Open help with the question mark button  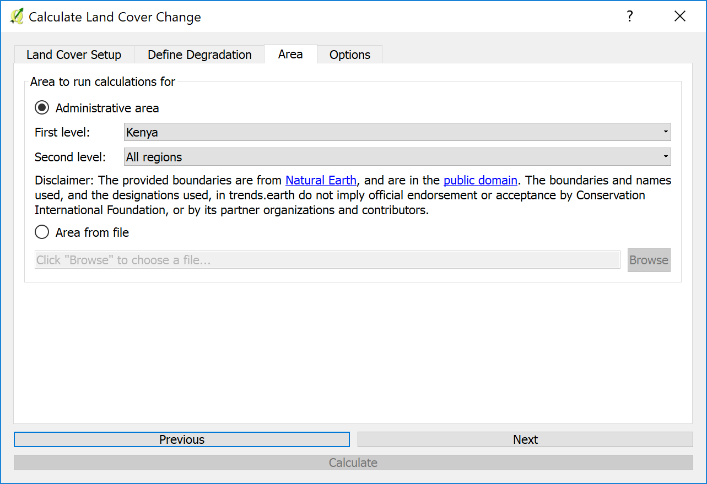click(x=630, y=17)
